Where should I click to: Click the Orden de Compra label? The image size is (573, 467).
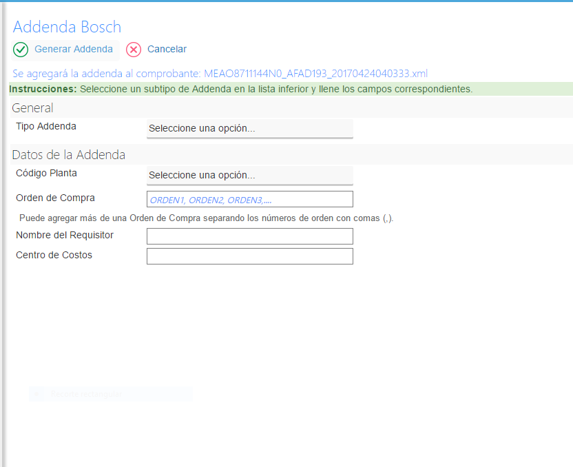click(x=56, y=198)
